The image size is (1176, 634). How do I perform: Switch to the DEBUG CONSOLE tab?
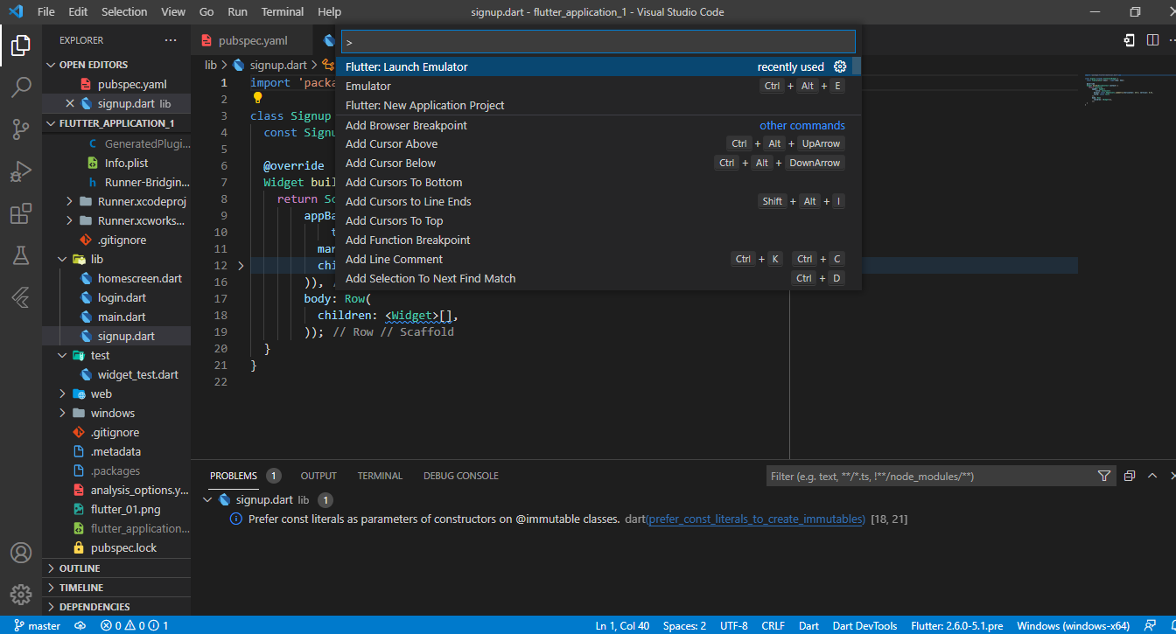461,476
